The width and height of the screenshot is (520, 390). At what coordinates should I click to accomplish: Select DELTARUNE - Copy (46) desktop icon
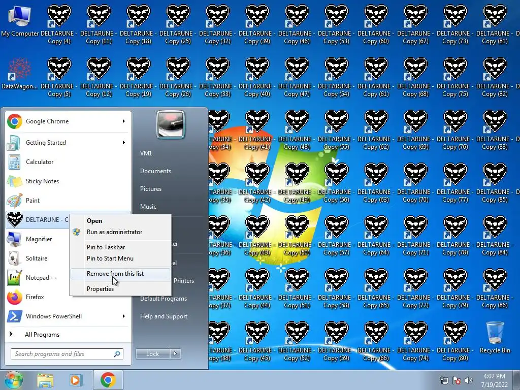[297, 25]
